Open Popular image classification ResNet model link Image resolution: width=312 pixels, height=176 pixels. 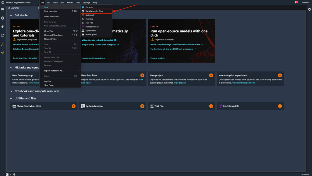(177, 44)
